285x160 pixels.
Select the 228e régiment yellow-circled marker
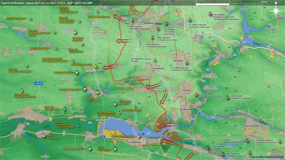click(x=133, y=21)
